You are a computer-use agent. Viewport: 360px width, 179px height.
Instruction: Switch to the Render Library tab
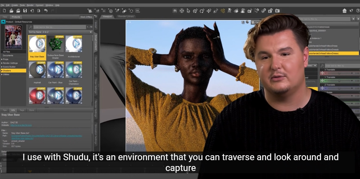(126, 16)
